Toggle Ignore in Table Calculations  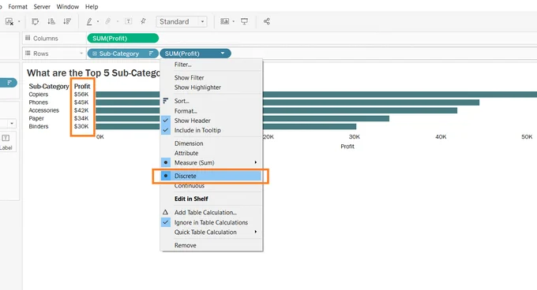point(212,222)
